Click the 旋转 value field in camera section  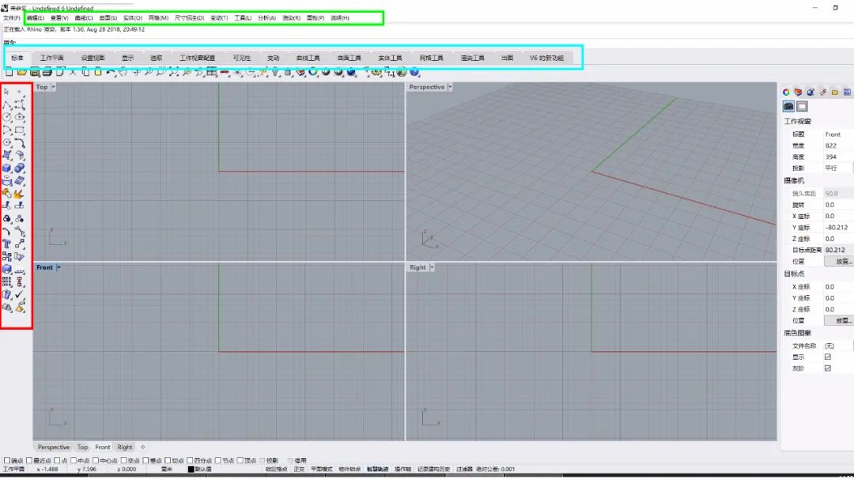click(837, 205)
